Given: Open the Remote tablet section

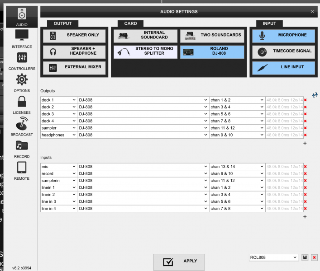Looking at the screenshot, I should pyautogui.click(x=22, y=171).
